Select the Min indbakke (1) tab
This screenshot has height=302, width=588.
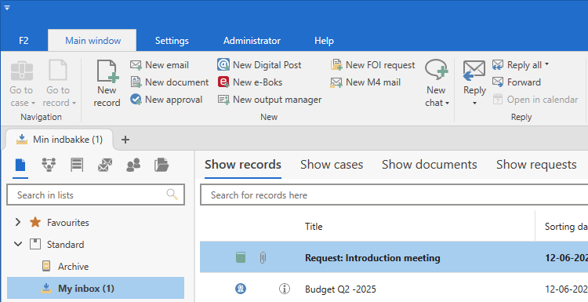[60, 140]
